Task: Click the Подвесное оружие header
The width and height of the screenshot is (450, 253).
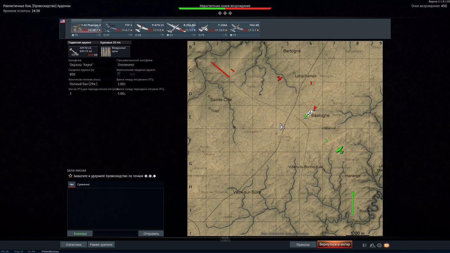Action: coord(79,43)
